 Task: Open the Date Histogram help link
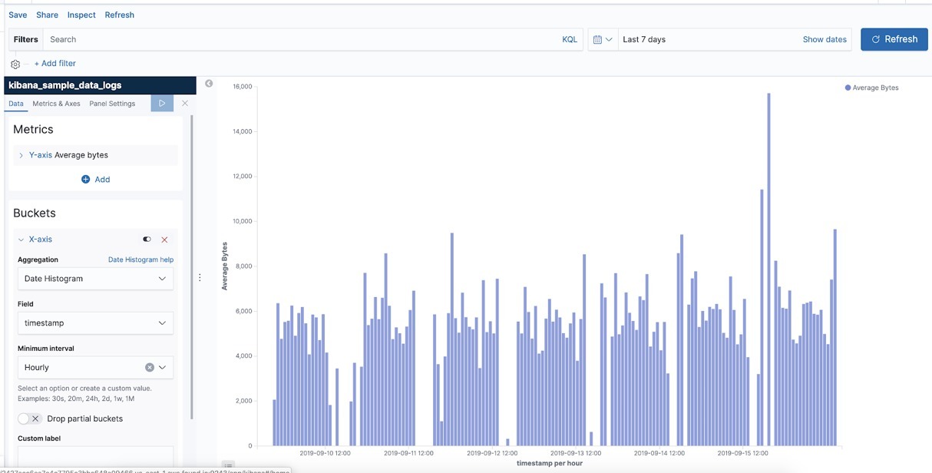[x=140, y=259]
